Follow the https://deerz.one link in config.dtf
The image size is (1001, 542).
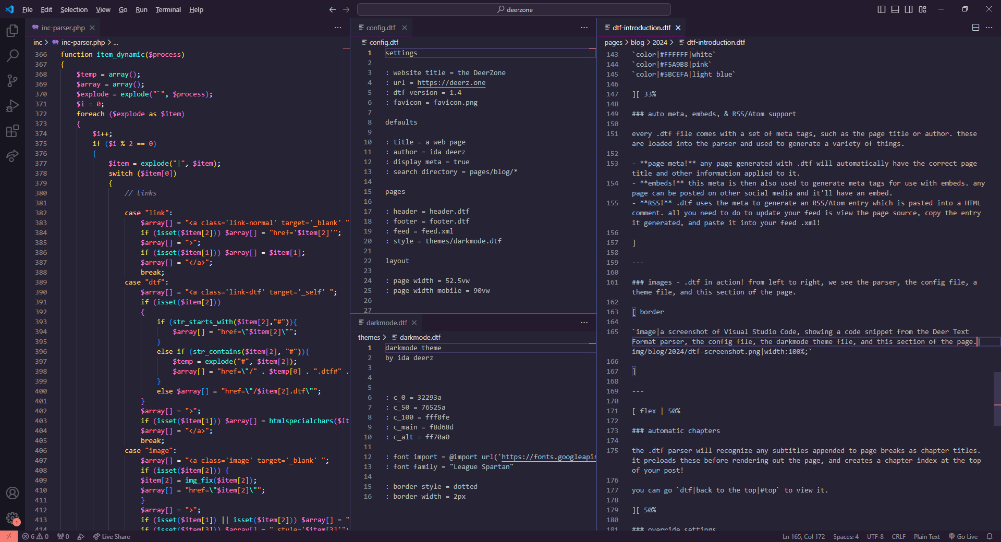tap(452, 82)
